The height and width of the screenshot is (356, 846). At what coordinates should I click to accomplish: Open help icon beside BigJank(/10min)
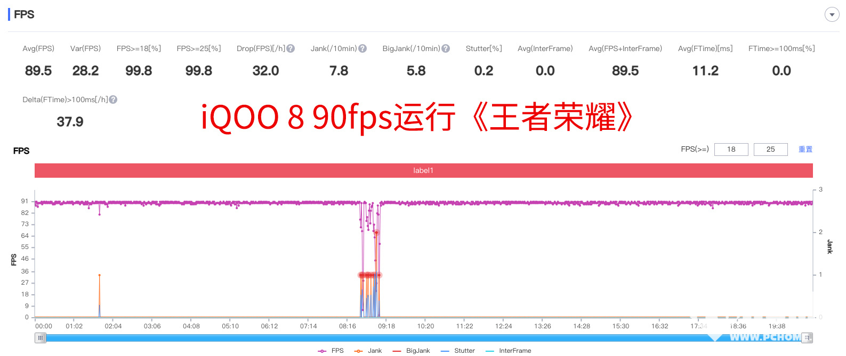pos(446,48)
